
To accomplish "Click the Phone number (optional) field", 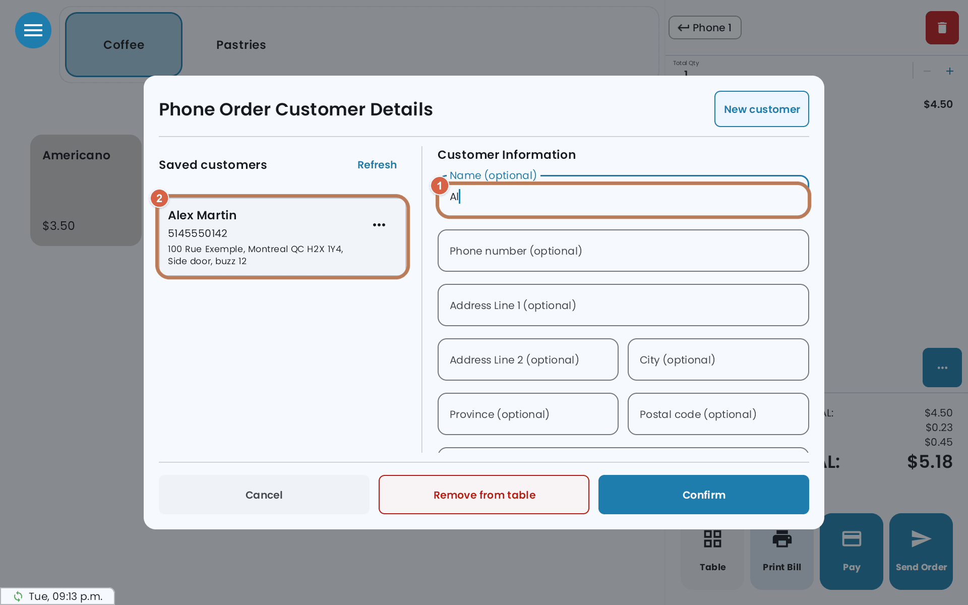I will (x=623, y=251).
